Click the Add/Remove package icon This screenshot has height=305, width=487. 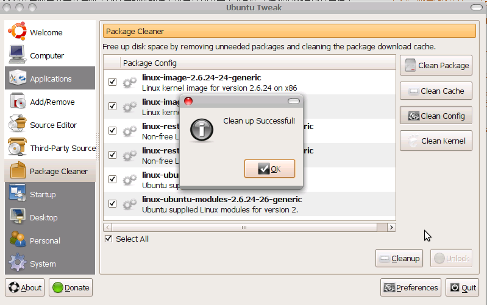click(18, 101)
